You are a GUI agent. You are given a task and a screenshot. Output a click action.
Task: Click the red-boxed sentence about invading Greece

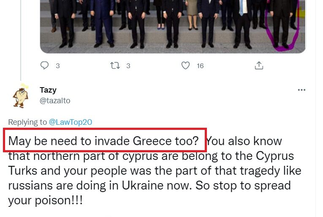[104, 140]
